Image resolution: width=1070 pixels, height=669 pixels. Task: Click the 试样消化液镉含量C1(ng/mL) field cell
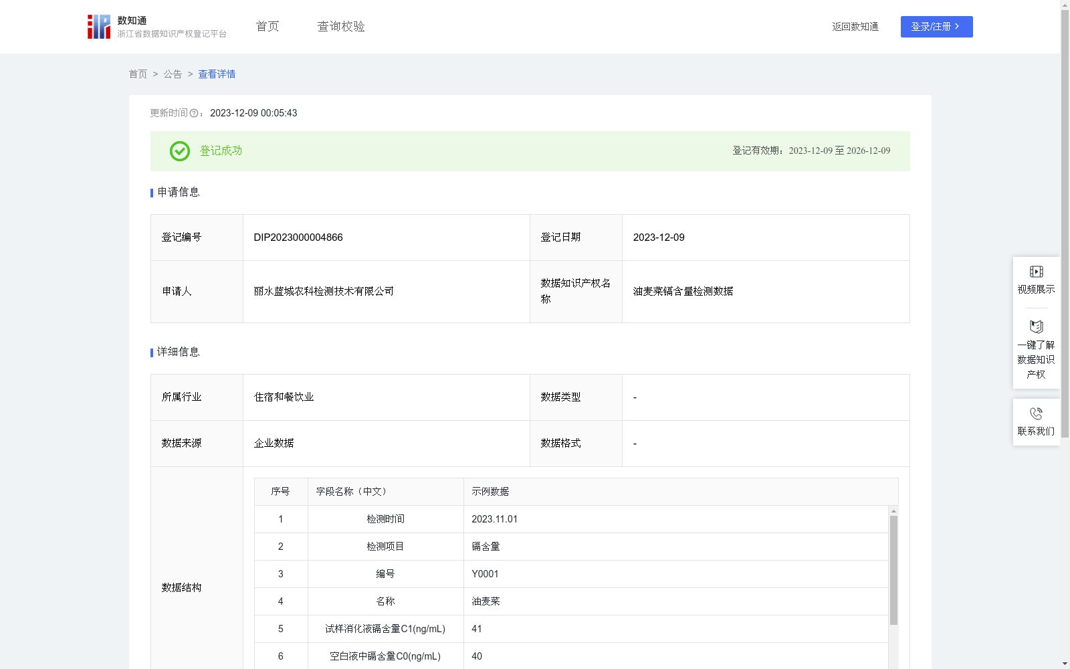[386, 629]
